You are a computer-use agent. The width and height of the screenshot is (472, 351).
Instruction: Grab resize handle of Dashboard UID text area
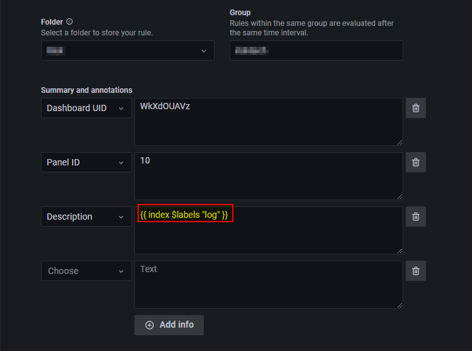click(399, 143)
